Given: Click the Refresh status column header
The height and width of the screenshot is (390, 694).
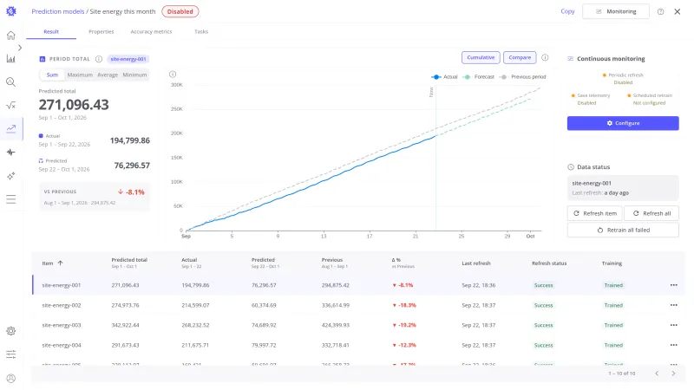Looking at the screenshot, I should coord(549,263).
